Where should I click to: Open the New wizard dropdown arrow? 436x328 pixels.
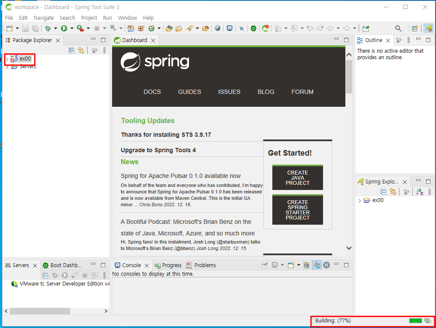tap(17, 28)
